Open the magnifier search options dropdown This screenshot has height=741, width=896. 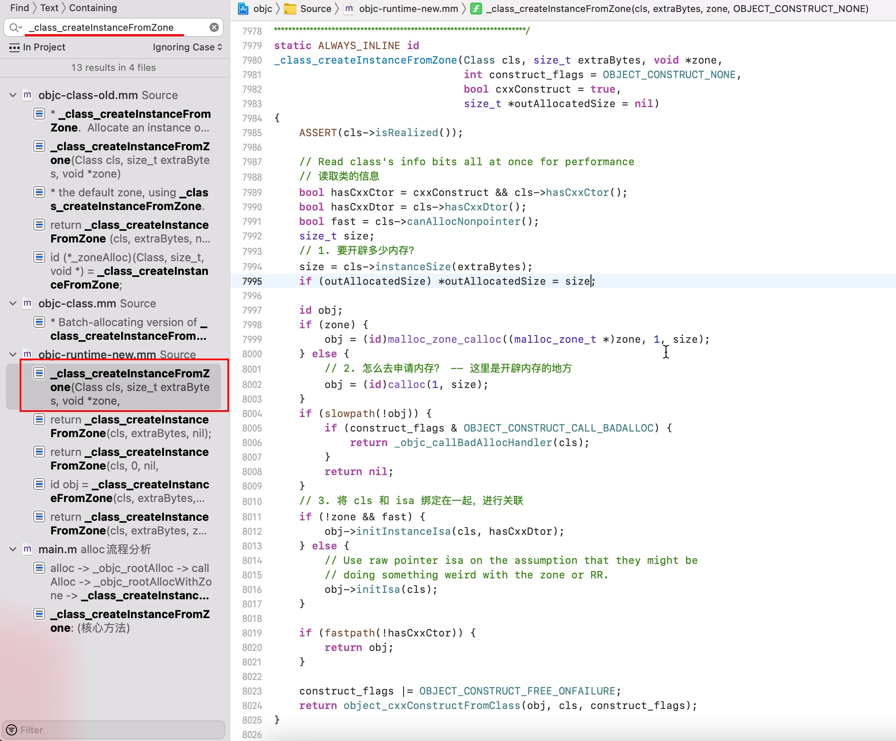click(16, 28)
